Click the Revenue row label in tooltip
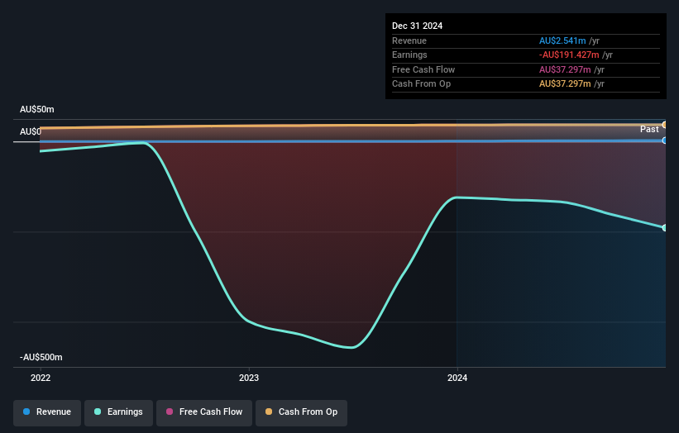 [409, 40]
